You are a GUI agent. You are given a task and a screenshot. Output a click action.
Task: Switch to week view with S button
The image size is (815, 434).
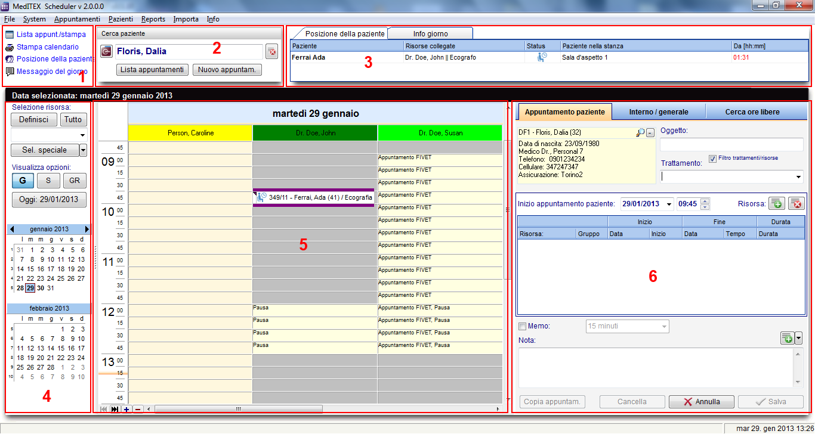48,181
